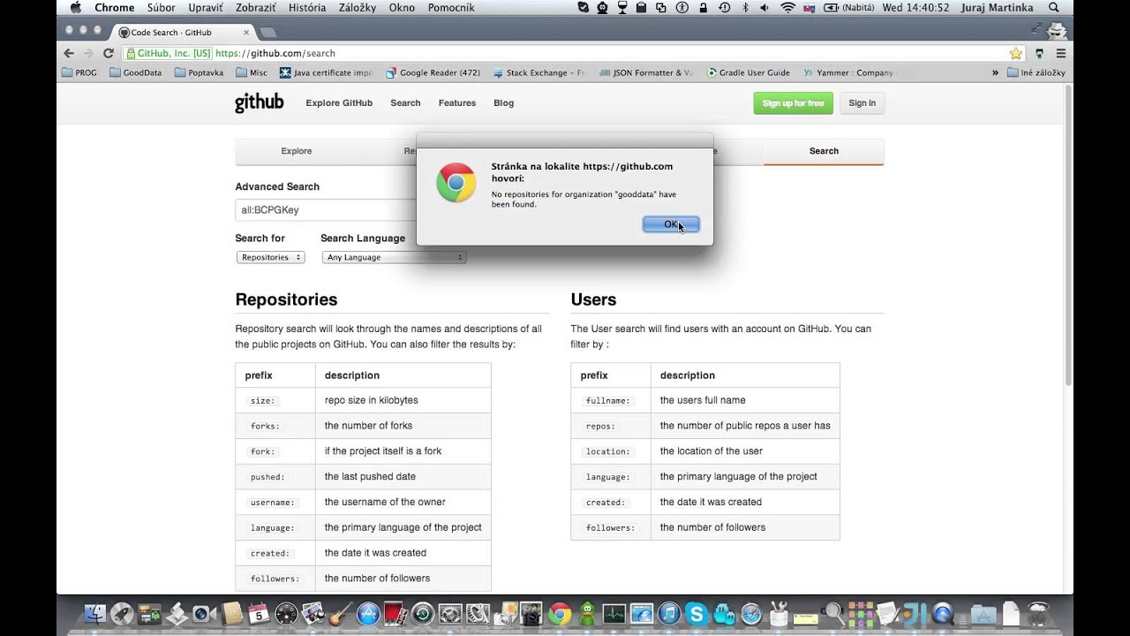Bookmark this page with the star icon
This screenshot has width=1130, height=636.
(x=1016, y=53)
